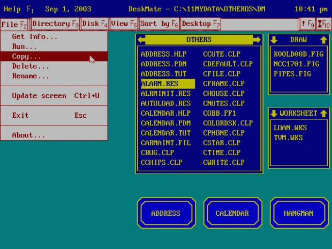Choose Copy... from the File menu
This screenshot has height=249, width=332.
(27, 56)
